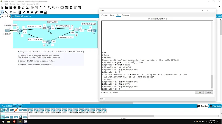
Task: Choose the Draw Ellipse tool
Action: coord(32,12)
